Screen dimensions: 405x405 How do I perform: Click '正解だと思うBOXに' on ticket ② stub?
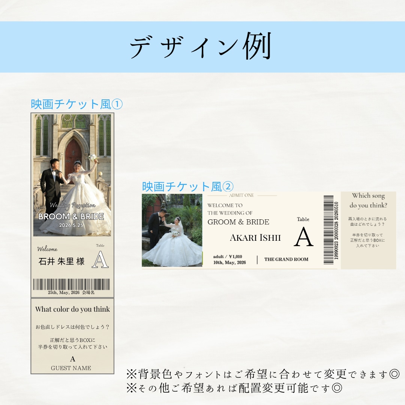(x=367, y=240)
